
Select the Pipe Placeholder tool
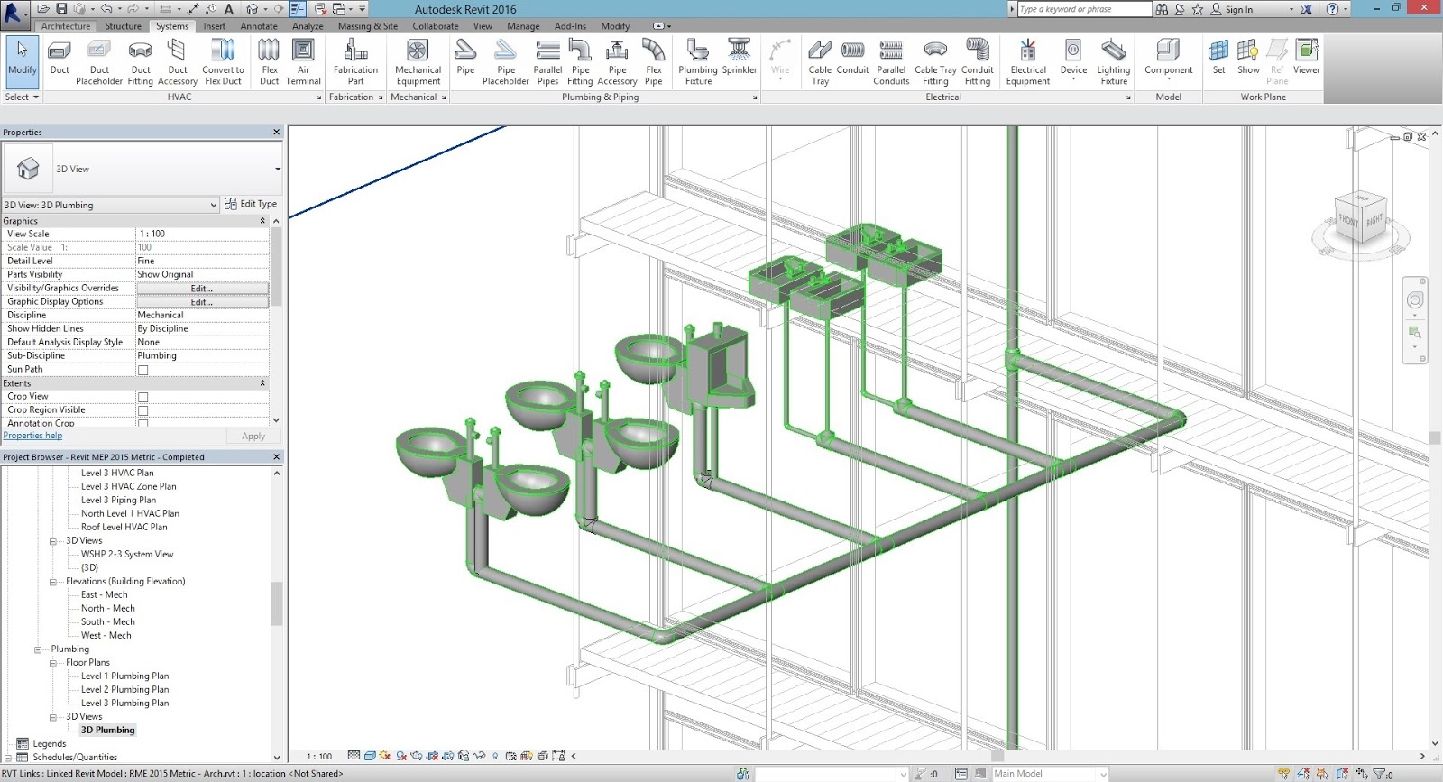pyautogui.click(x=506, y=61)
